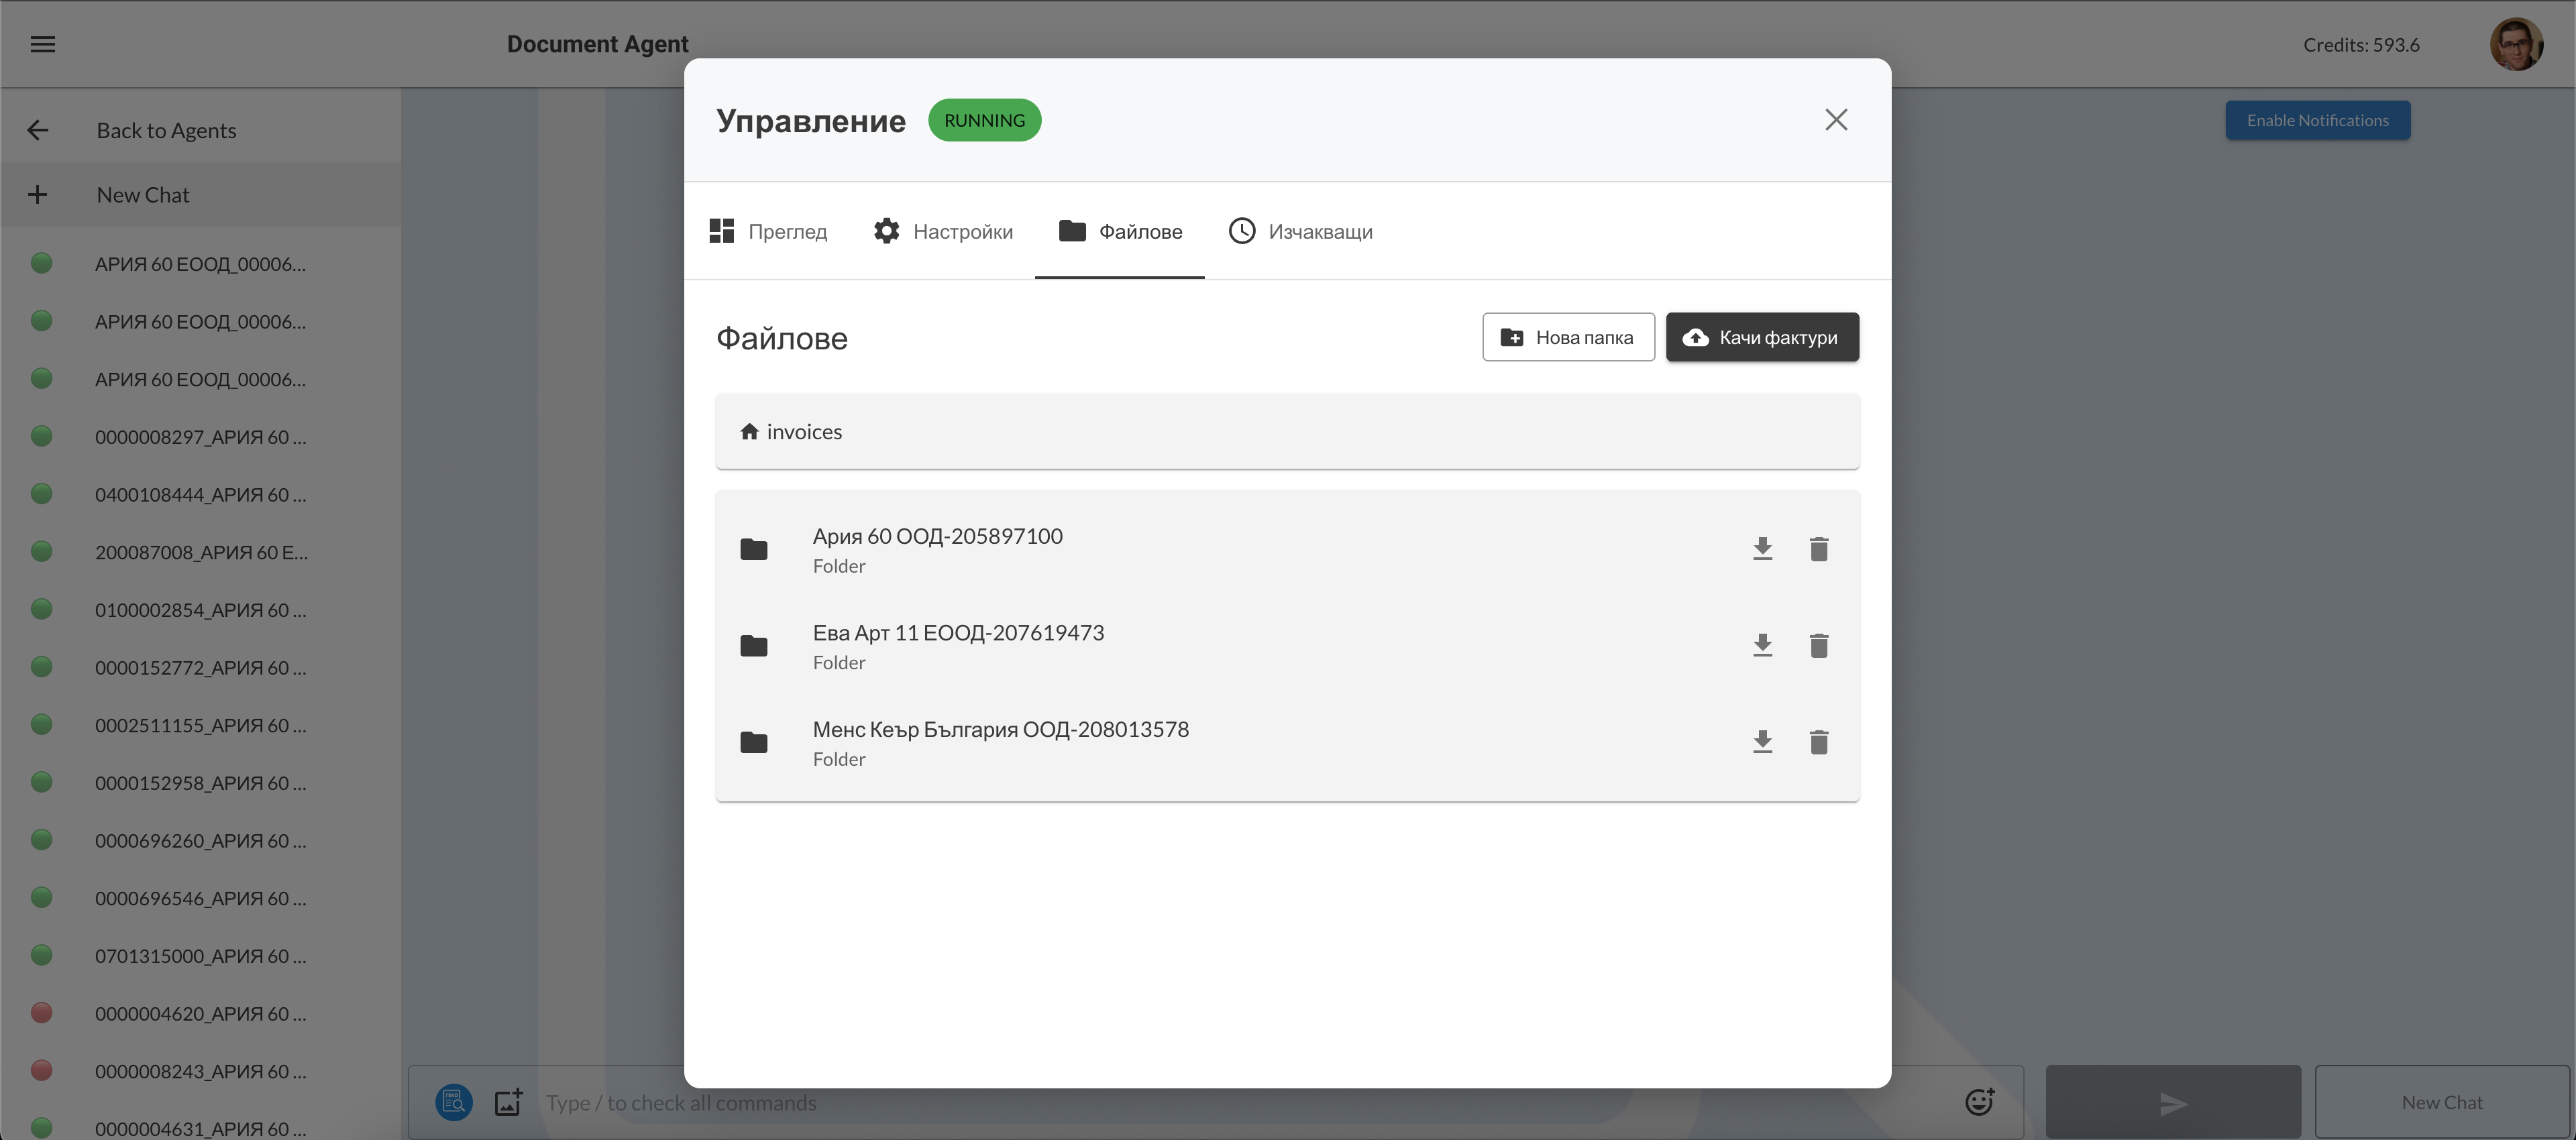Click Back to Agents link

coord(166,131)
